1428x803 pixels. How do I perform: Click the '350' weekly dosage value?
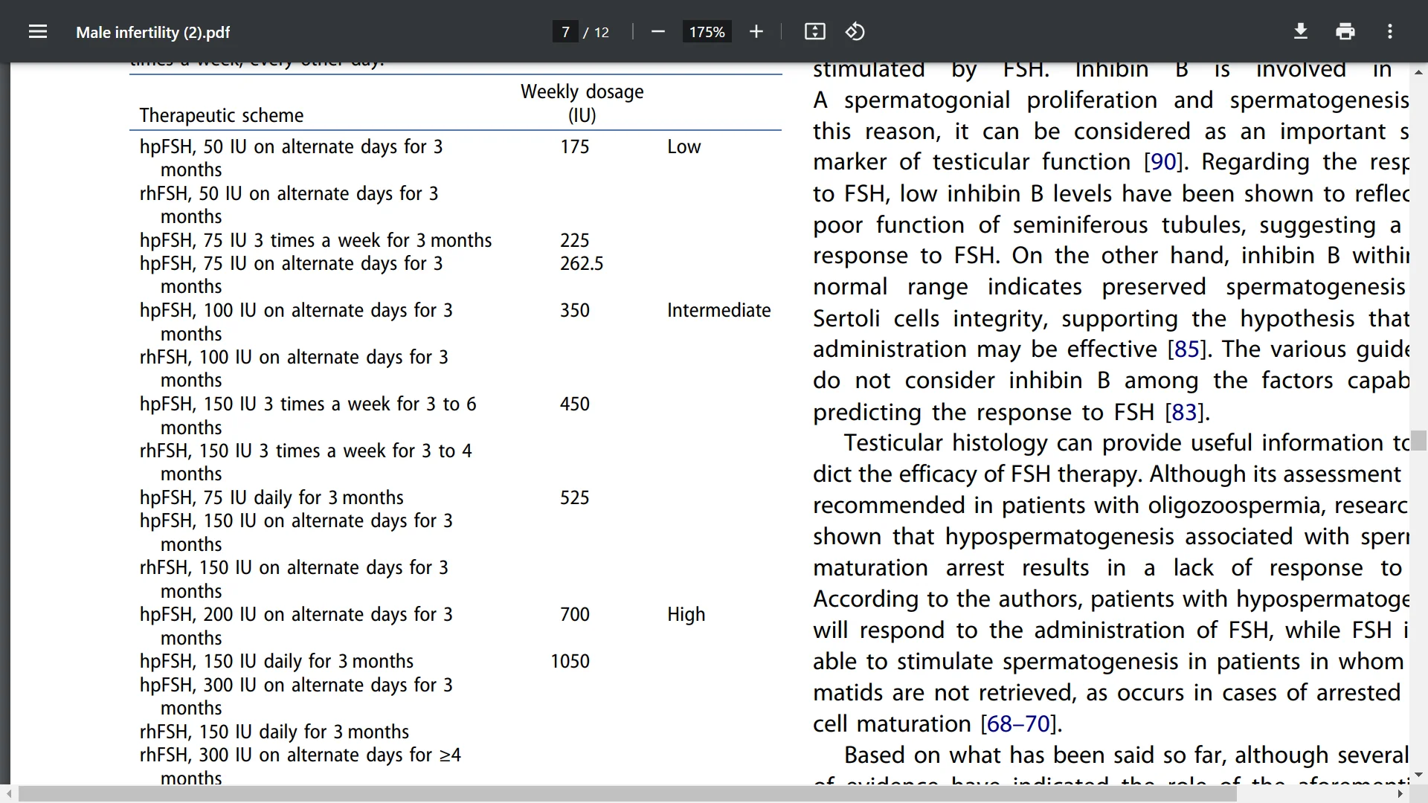point(575,310)
